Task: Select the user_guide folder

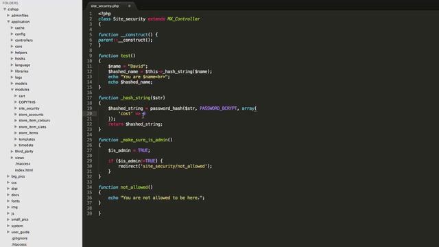Action: 20,232
